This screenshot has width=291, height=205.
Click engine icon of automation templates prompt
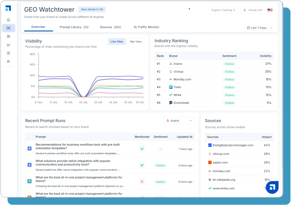[30, 149]
